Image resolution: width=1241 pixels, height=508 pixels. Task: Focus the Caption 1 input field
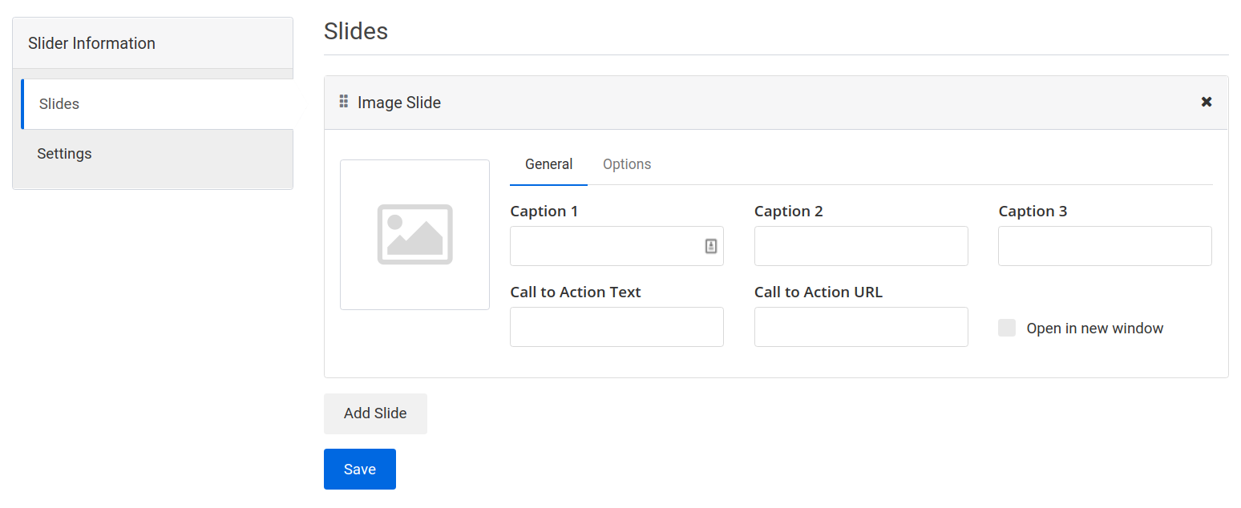609,245
